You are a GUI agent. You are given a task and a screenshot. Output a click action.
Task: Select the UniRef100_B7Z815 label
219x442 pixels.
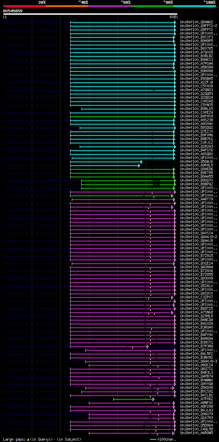click(x=196, y=256)
